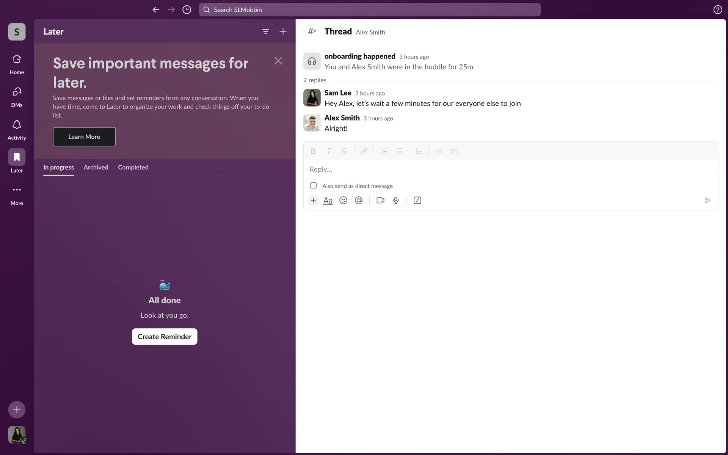Switch to the Completed tab
Screen dimensions: 728x455
tap(133, 167)
